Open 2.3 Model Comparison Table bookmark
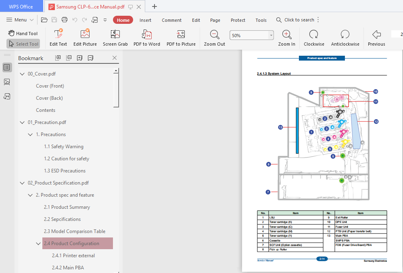This screenshot has width=403, height=273. click(x=75, y=231)
